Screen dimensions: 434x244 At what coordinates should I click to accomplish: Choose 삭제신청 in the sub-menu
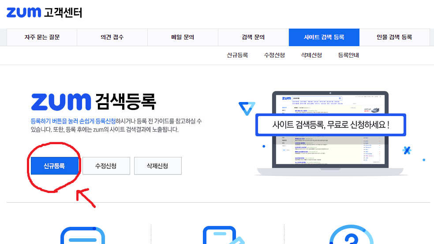[x=312, y=55]
